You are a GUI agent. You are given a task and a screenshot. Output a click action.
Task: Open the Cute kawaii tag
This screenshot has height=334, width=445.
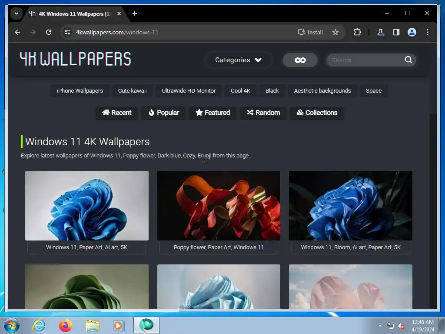(132, 90)
